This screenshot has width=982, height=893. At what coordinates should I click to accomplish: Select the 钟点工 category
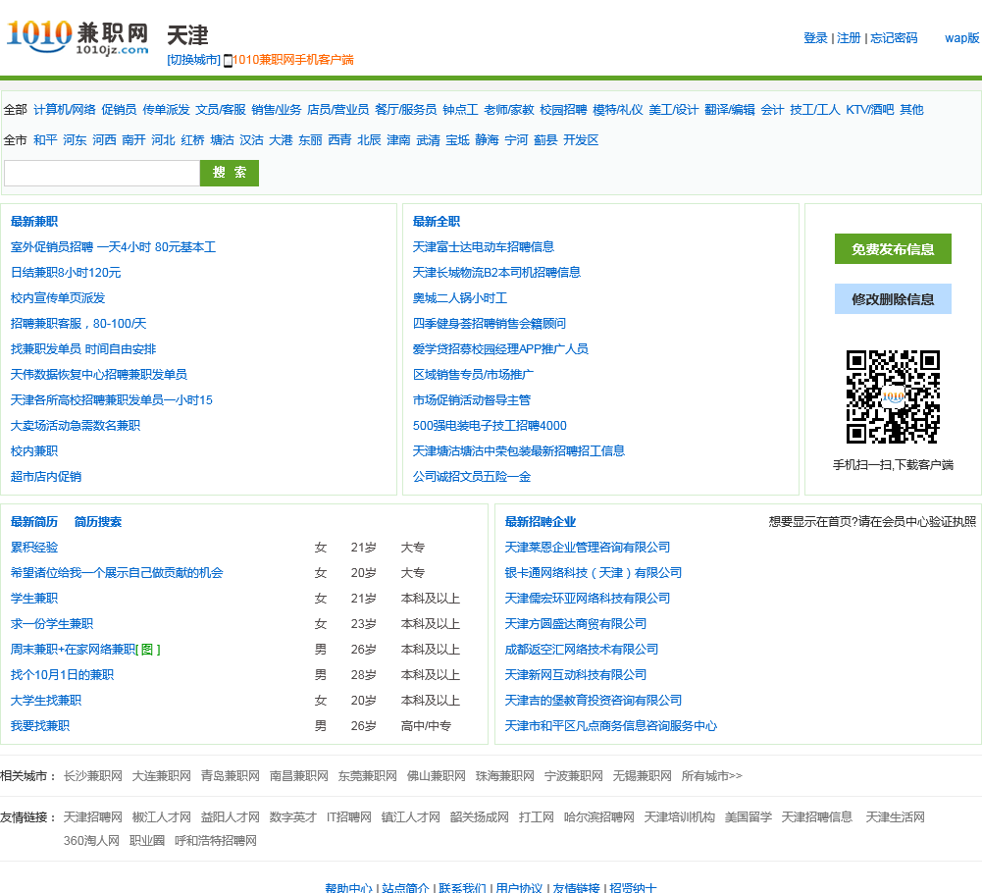[x=460, y=110]
